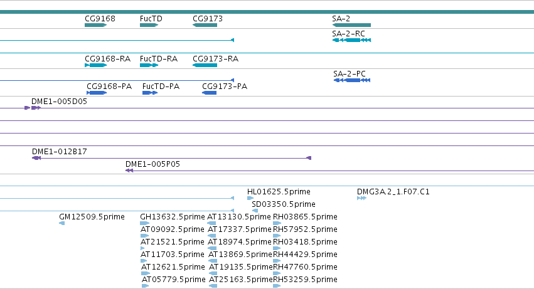Select the AT19135.5prime EST

(213, 273)
